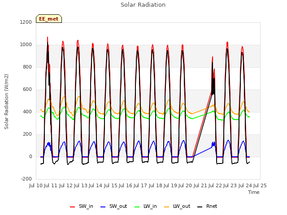Click the jagged SW_in spike near Jul 21
Image resolution: width=287 pixels, height=215 pixels.
pos(213,57)
